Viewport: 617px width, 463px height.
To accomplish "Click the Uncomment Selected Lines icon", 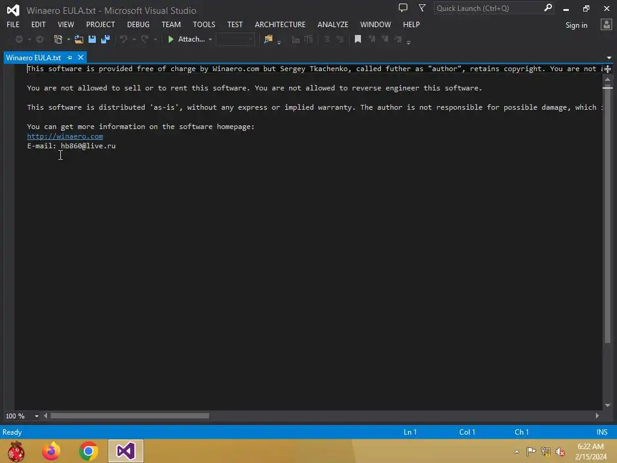I will (x=340, y=39).
